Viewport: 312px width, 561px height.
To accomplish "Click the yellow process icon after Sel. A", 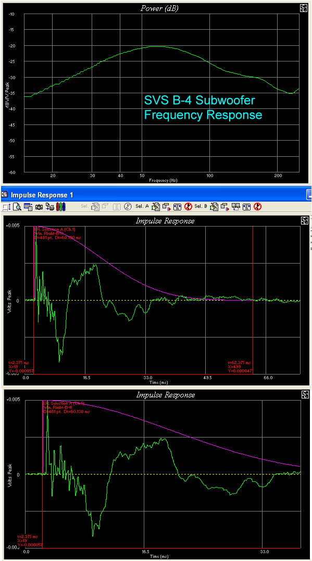I will coord(155,207).
